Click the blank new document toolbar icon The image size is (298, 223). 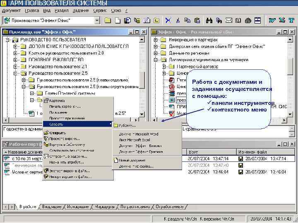118,20
